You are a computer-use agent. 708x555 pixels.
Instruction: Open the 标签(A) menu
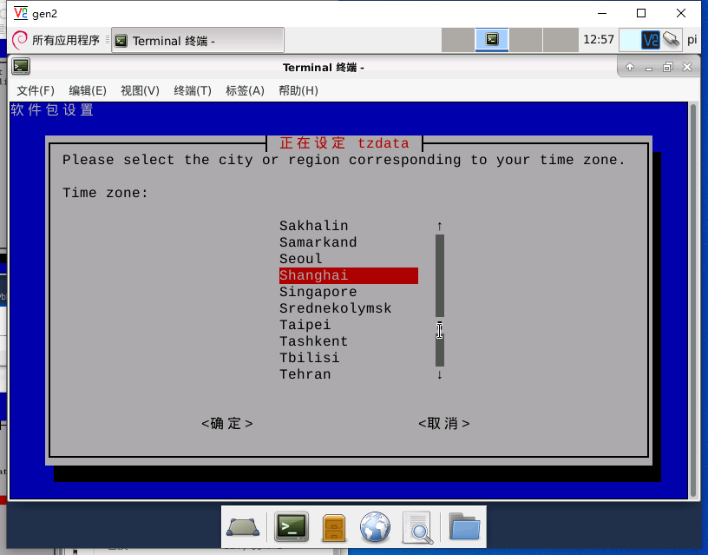245,91
